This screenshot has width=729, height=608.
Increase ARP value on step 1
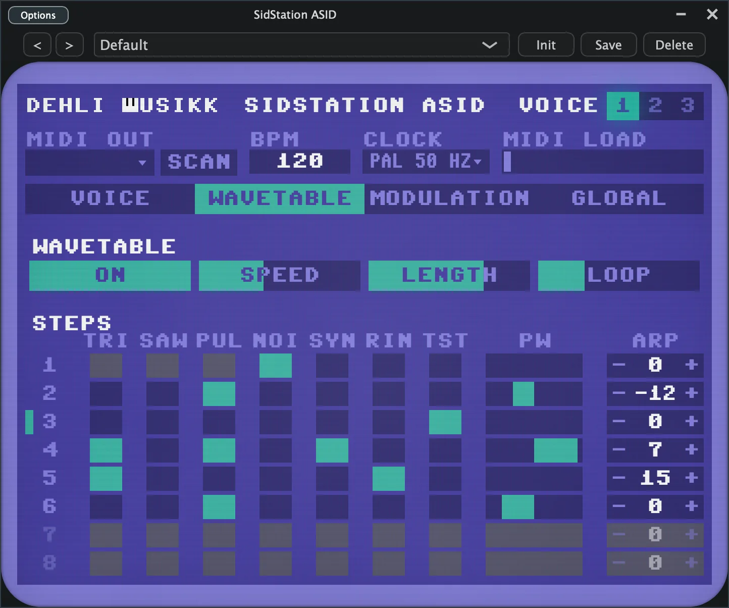pyautogui.click(x=692, y=365)
